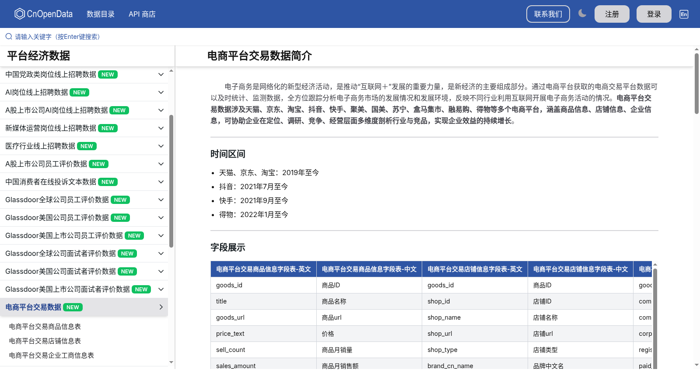The width and height of the screenshot is (700, 376).
Task: Click the search magnifier icon
Action: (x=9, y=37)
